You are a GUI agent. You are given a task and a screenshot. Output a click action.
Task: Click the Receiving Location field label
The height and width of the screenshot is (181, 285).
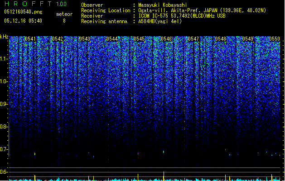point(106,10)
